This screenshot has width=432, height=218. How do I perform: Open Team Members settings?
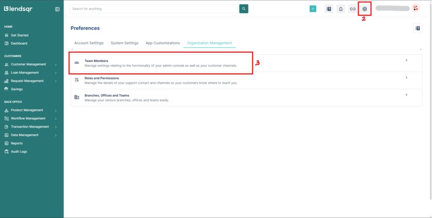(x=246, y=63)
